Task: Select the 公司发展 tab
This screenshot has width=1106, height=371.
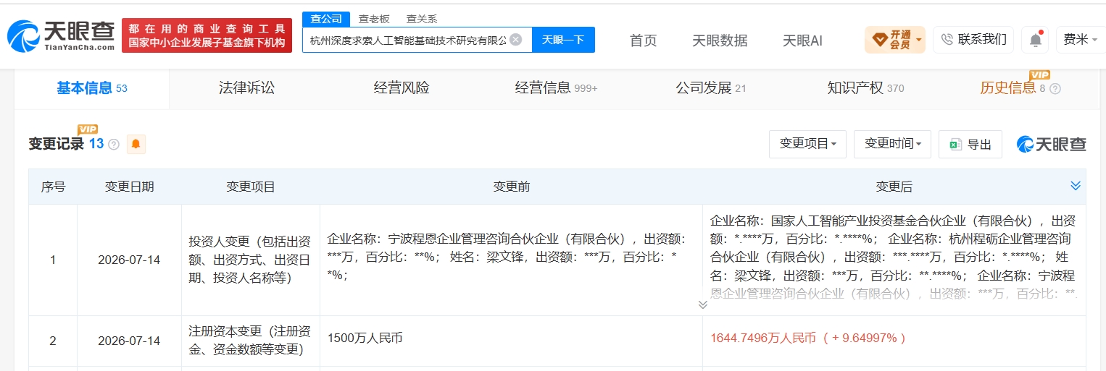Action: click(x=710, y=88)
